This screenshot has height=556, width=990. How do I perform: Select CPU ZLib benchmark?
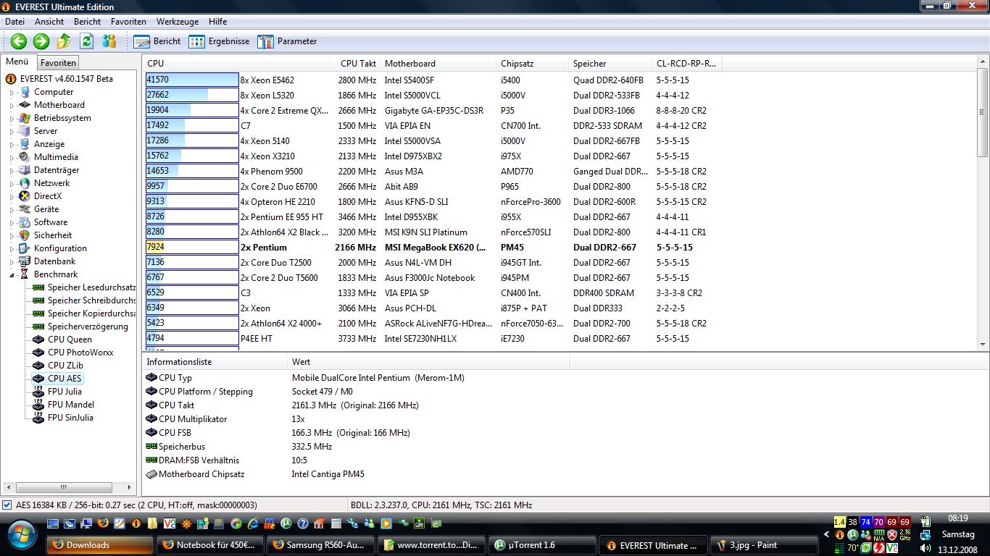point(58,365)
